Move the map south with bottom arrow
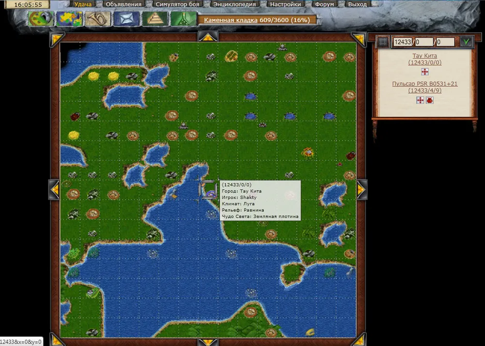The width and height of the screenshot is (485, 346). (x=208, y=342)
